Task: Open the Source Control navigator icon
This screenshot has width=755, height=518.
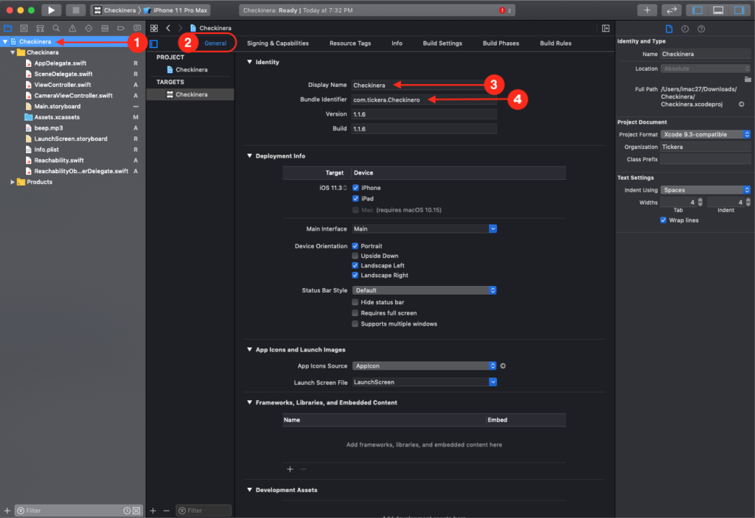Action: (24, 29)
